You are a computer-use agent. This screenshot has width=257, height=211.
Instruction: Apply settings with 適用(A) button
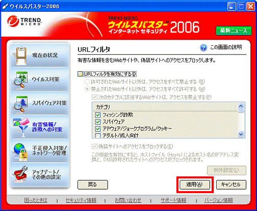pyautogui.click(x=195, y=185)
